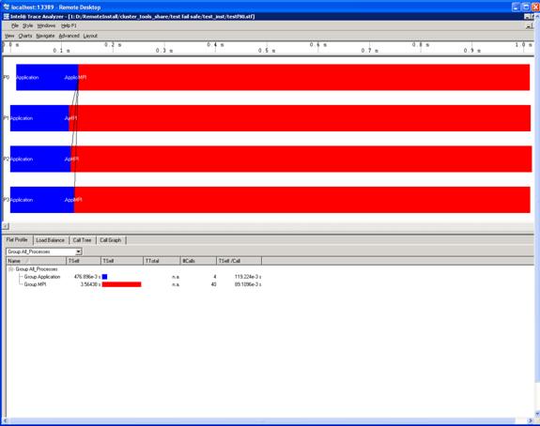Click the P1 blue Application segment
This screenshot has width=540, height=426.
coord(39,118)
